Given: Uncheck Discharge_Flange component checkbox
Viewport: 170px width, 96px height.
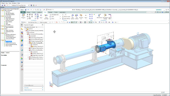Looking at the screenshot, I should tap(29, 38).
